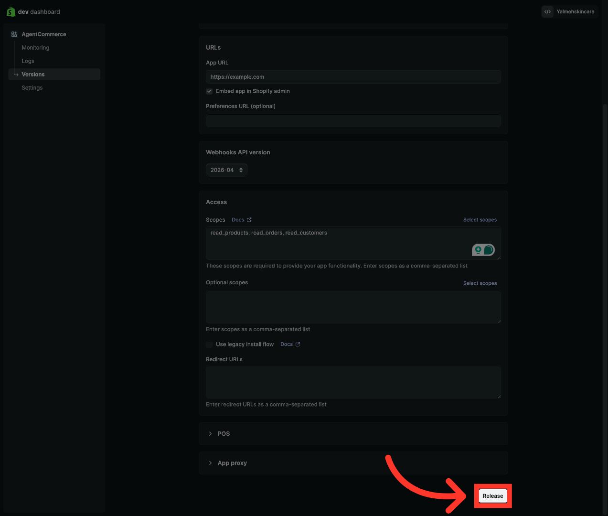
Task: Click the password manager icon in the Scopes field
Action: coord(483,250)
